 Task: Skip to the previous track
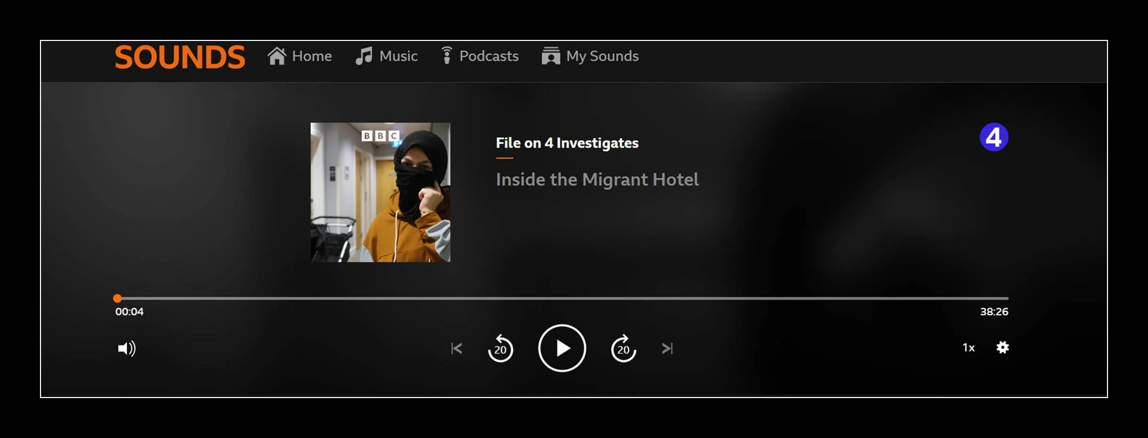[x=457, y=349]
